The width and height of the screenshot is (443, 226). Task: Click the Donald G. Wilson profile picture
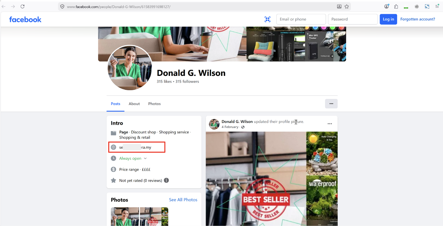(130, 68)
